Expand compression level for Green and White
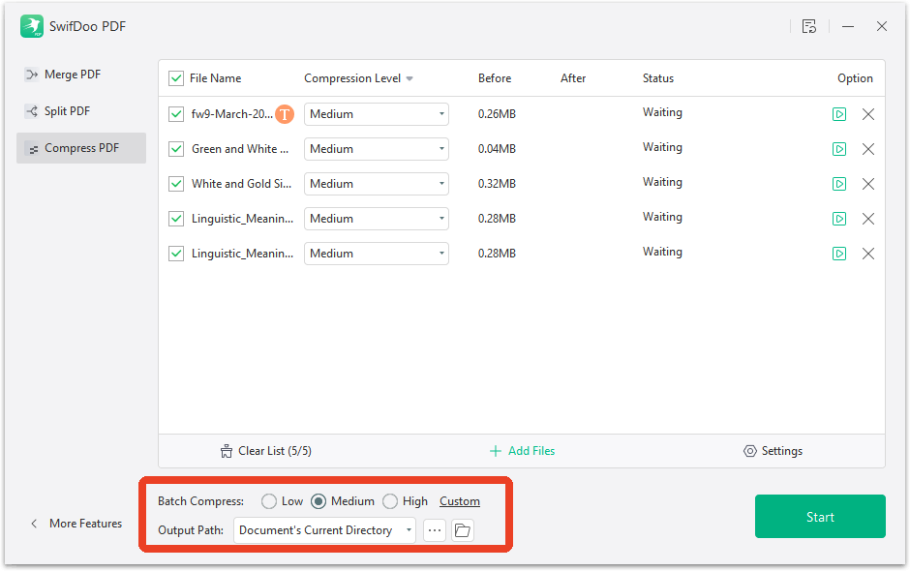Screen dimensions: 910x571 tap(377, 149)
